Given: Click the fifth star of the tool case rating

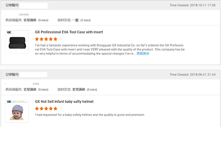Looking at the screenshot, I should tap(55, 39).
